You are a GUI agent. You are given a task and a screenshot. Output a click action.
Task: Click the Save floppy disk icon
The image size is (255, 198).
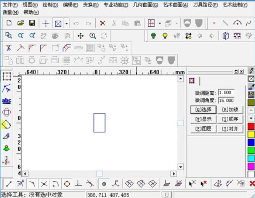pos(32,23)
